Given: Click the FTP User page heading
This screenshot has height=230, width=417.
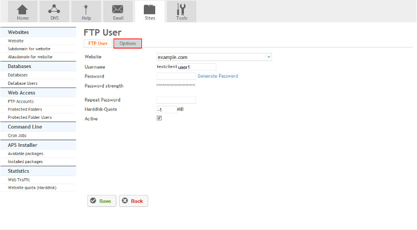Looking at the screenshot, I should (102, 32).
